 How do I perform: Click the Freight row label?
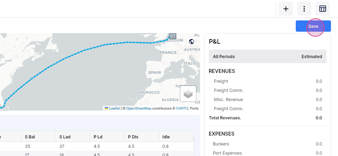coord(221,81)
